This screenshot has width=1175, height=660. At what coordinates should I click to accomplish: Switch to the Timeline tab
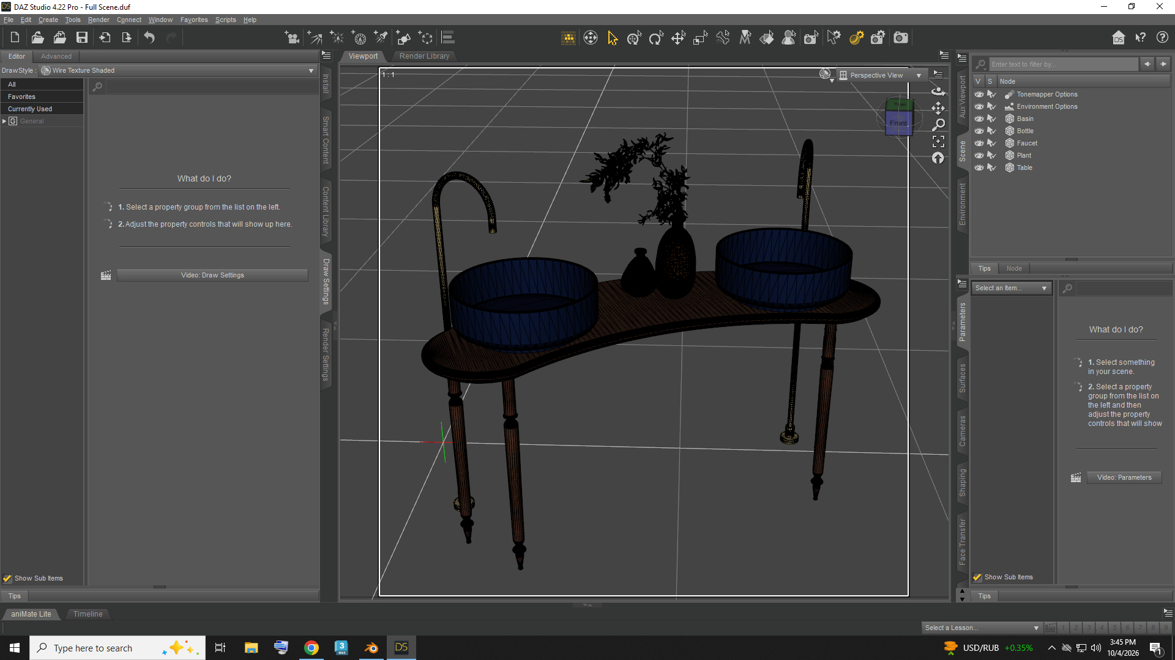[x=88, y=614]
